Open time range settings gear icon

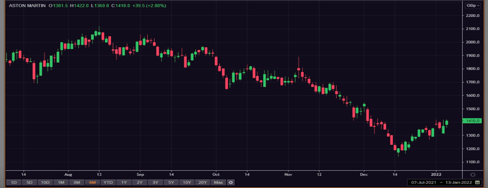click(x=231, y=182)
